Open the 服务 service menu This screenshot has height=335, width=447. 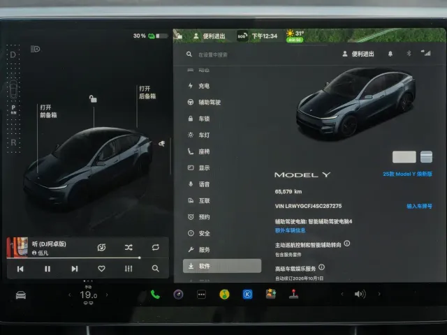tap(198, 250)
